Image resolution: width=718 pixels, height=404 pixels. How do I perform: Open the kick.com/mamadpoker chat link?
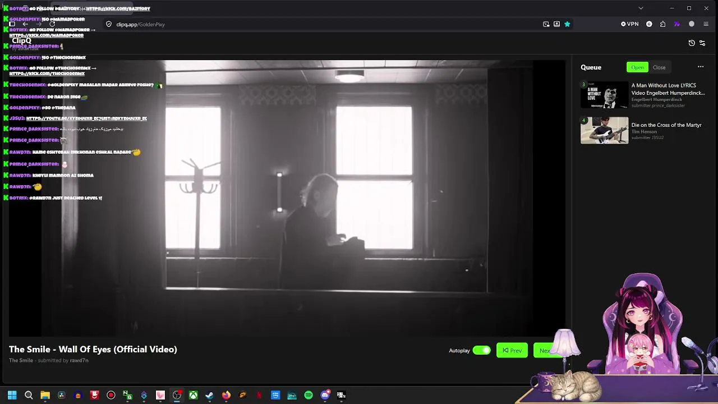(47, 35)
